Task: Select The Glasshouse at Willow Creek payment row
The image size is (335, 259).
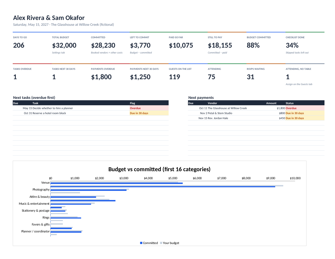Action: tap(256, 108)
